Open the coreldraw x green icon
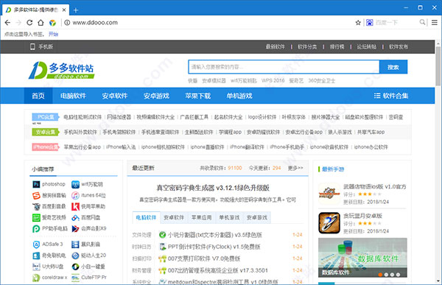 pos(36,278)
